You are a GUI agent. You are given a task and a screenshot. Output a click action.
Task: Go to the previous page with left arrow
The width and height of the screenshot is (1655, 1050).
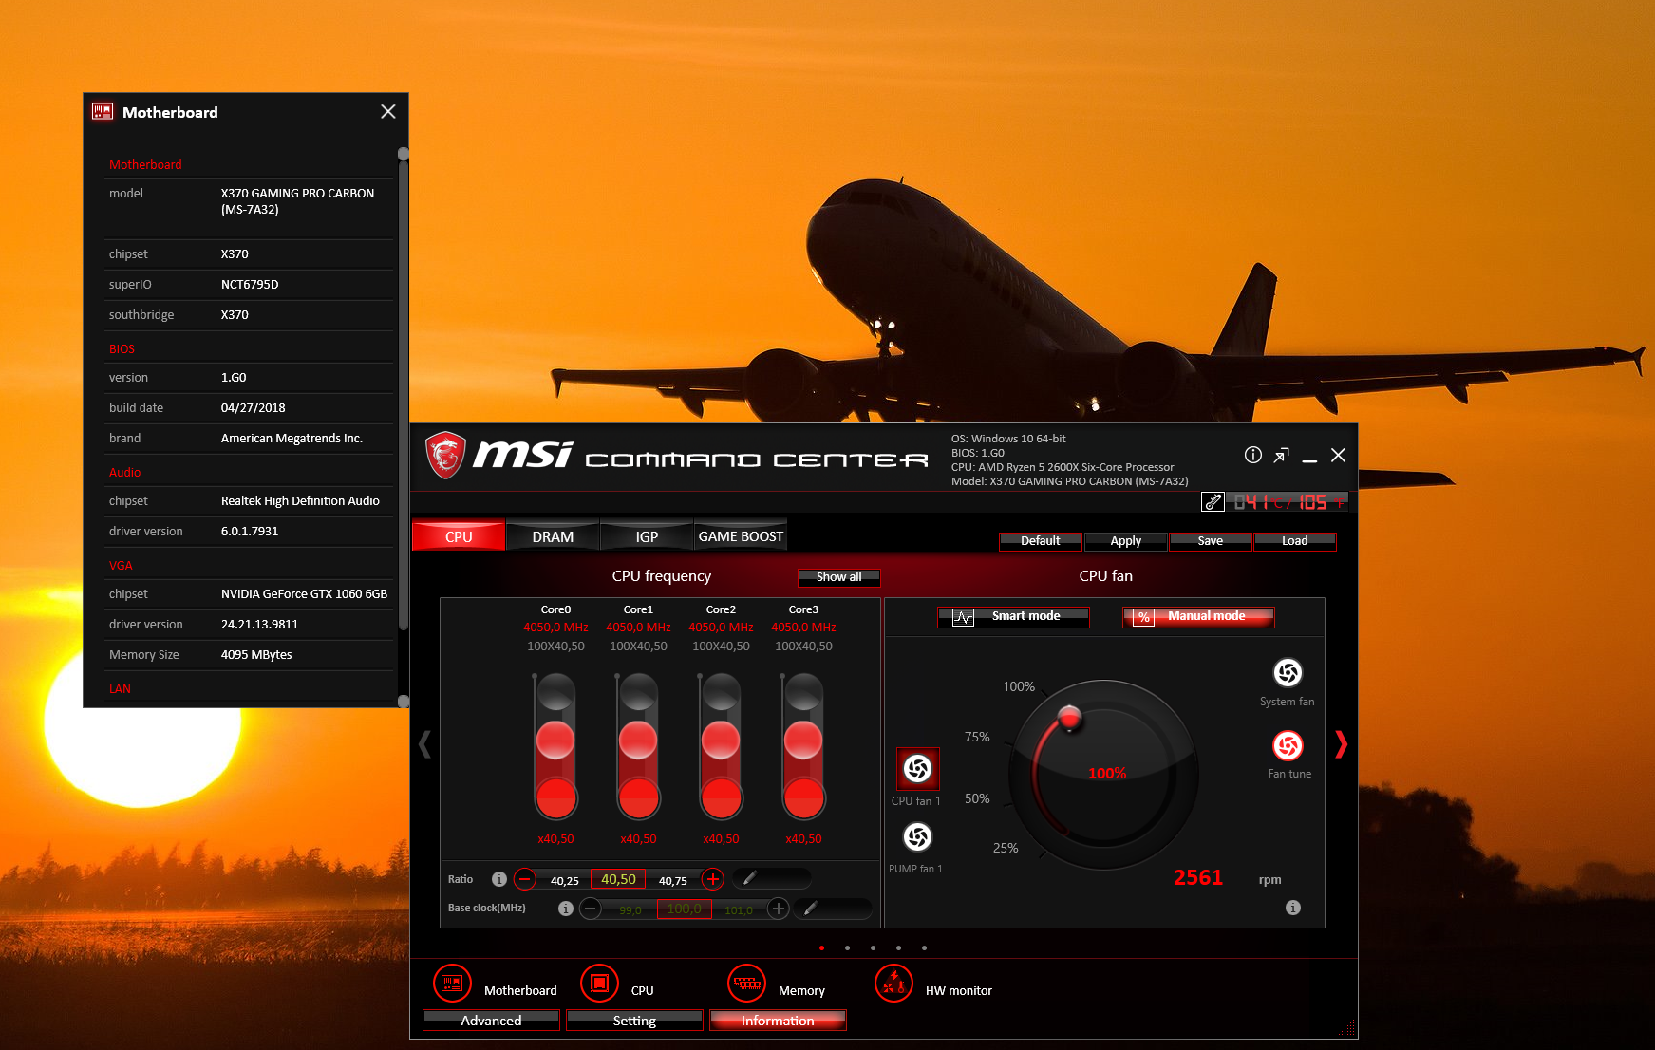coord(425,744)
